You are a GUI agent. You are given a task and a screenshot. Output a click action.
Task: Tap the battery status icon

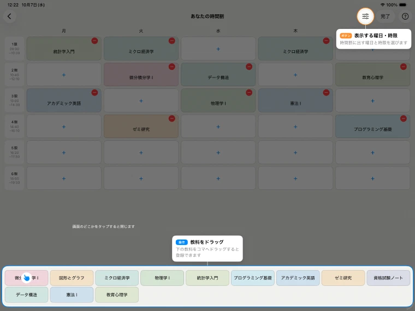point(403,5)
